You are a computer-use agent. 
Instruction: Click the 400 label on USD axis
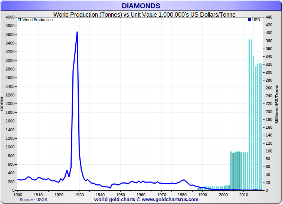[x=269, y=33]
